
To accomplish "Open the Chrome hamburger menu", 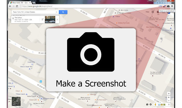I will coord(172,6).
